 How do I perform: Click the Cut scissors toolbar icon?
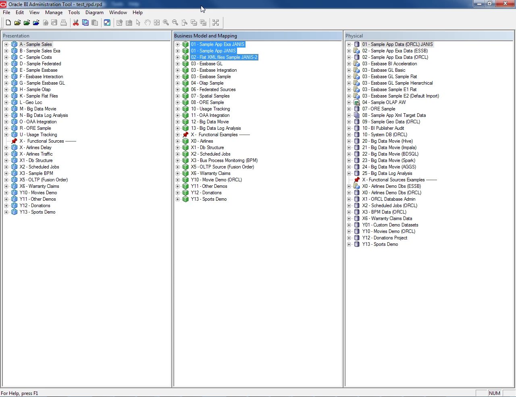pyautogui.click(x=76, y=23)
